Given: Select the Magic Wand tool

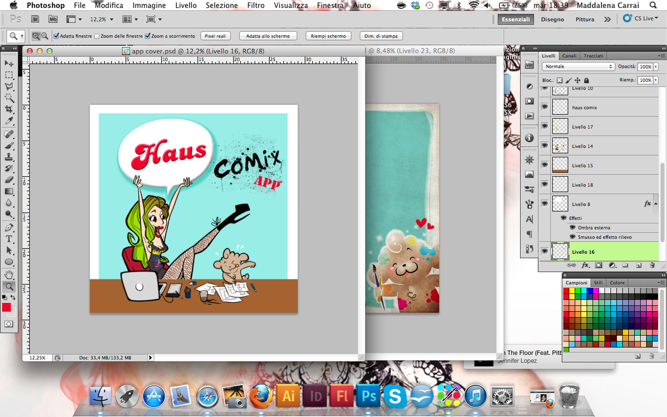Looking at the screenshot, I should point(9,98).
